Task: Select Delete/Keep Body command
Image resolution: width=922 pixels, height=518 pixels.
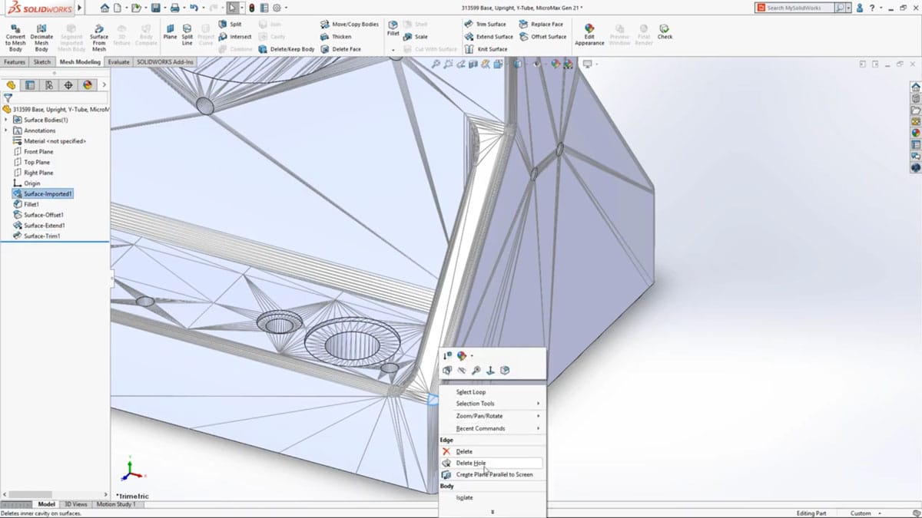Action: [x=287, y=49]
